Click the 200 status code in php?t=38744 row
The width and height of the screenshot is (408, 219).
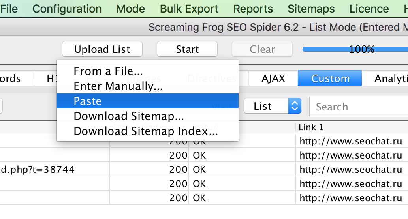pos(178,169)
